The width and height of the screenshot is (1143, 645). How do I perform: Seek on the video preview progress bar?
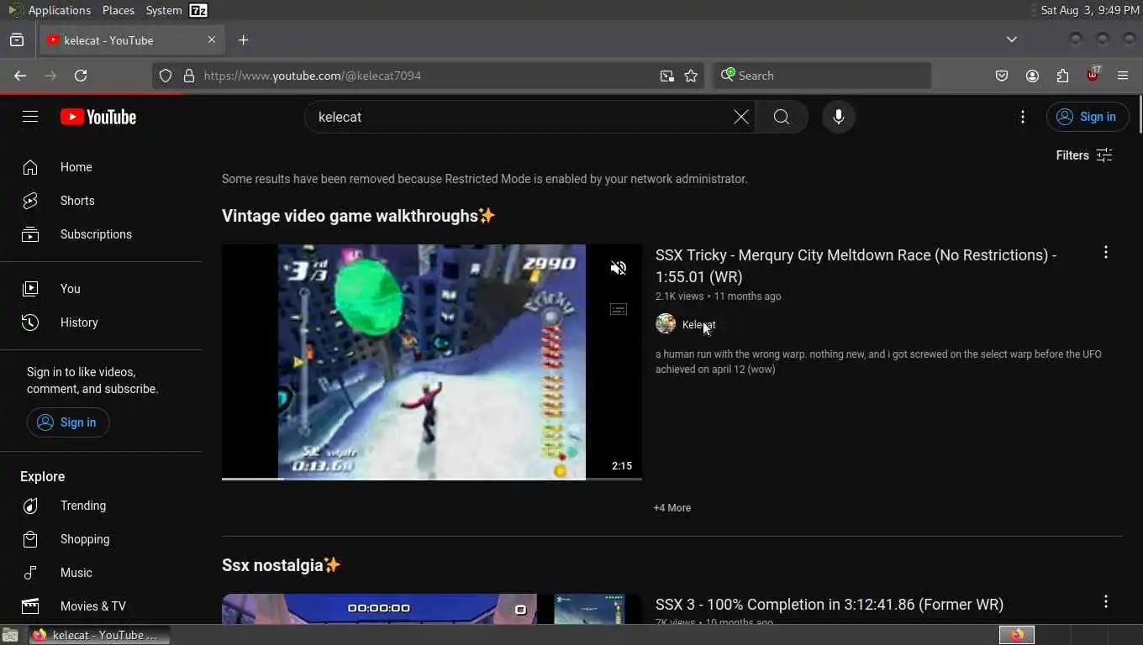432,479
